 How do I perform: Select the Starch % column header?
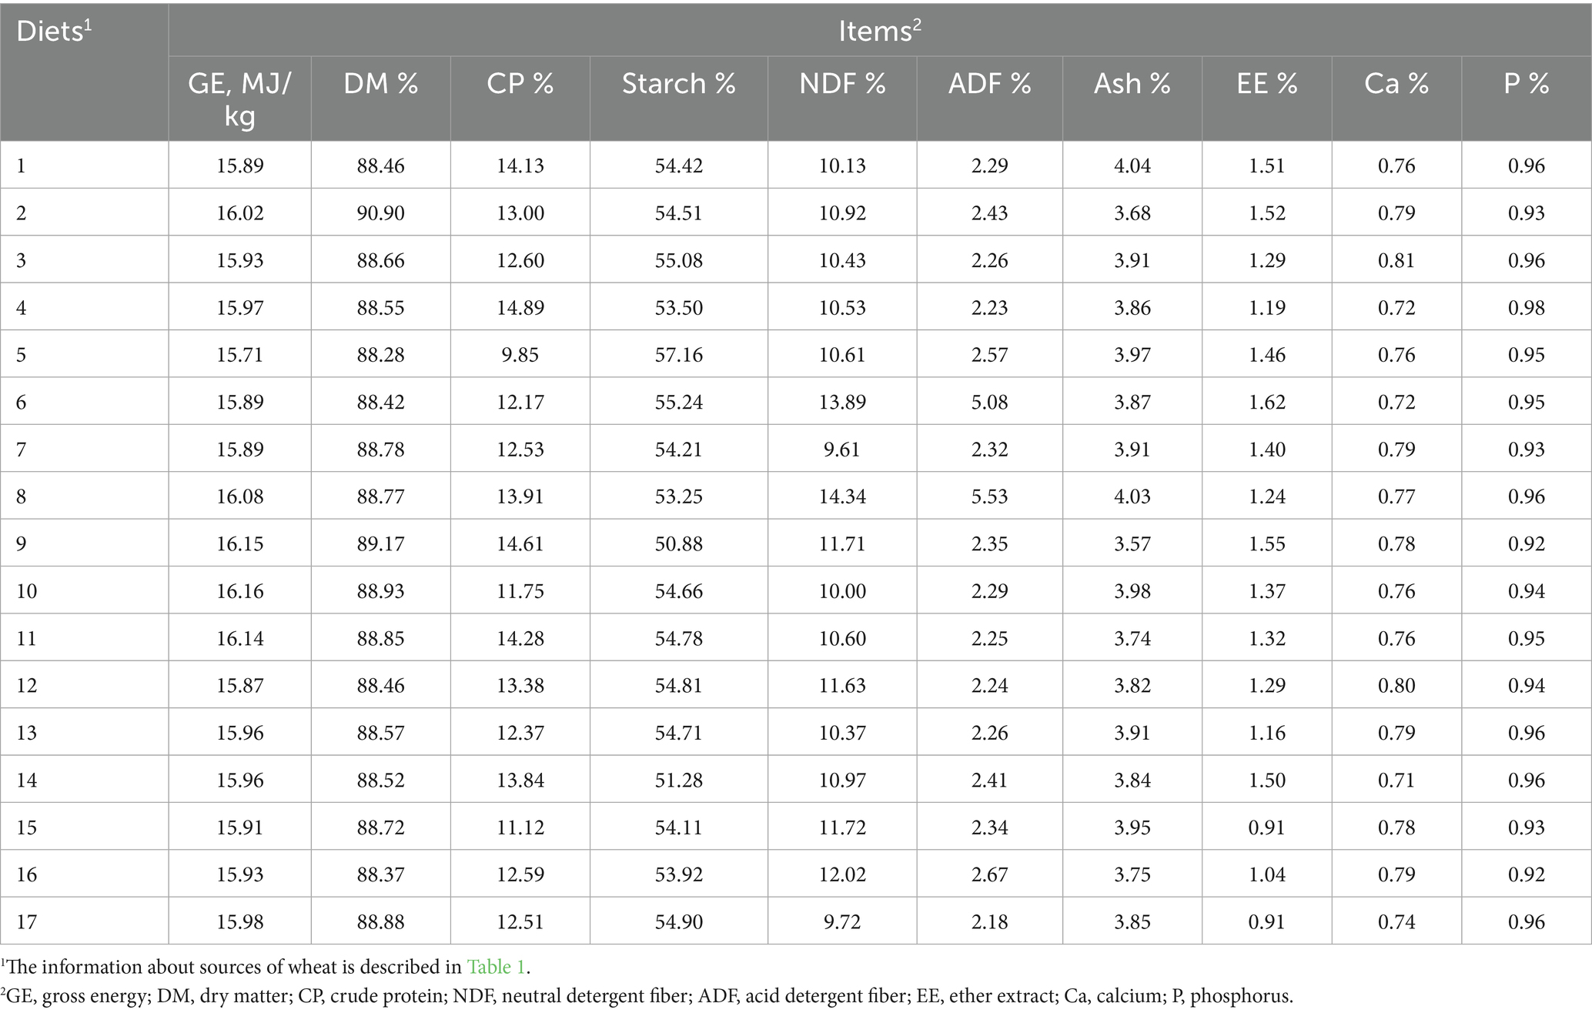(678, 84)
